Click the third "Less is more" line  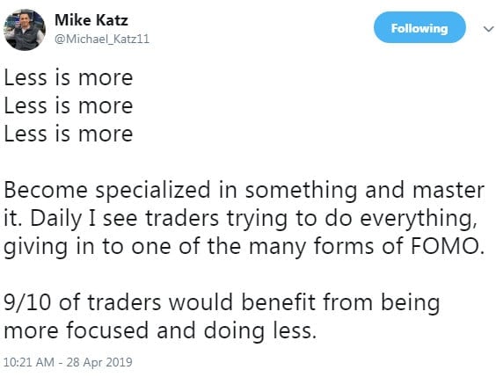(69, 134)
